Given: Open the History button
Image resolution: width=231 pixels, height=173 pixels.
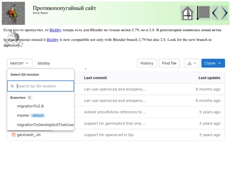Looking at the screenshot, I should tap(147, 63).
